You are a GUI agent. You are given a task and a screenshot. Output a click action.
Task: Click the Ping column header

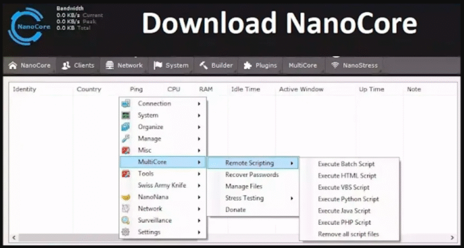pyautogui.click(x=136, y=89)
